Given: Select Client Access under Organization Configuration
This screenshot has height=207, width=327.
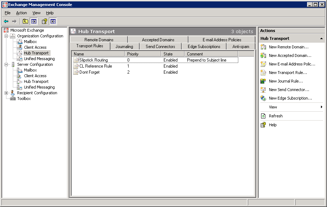Looking at the screenshot, I should point(35,47).
